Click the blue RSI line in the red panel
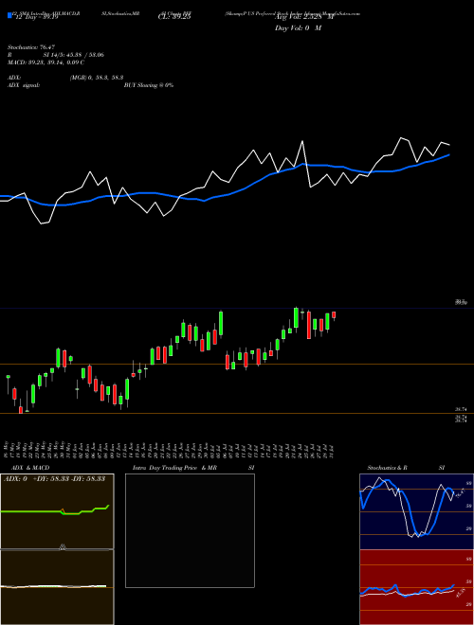This screenshot has width=474, height=625. [407, 590]
